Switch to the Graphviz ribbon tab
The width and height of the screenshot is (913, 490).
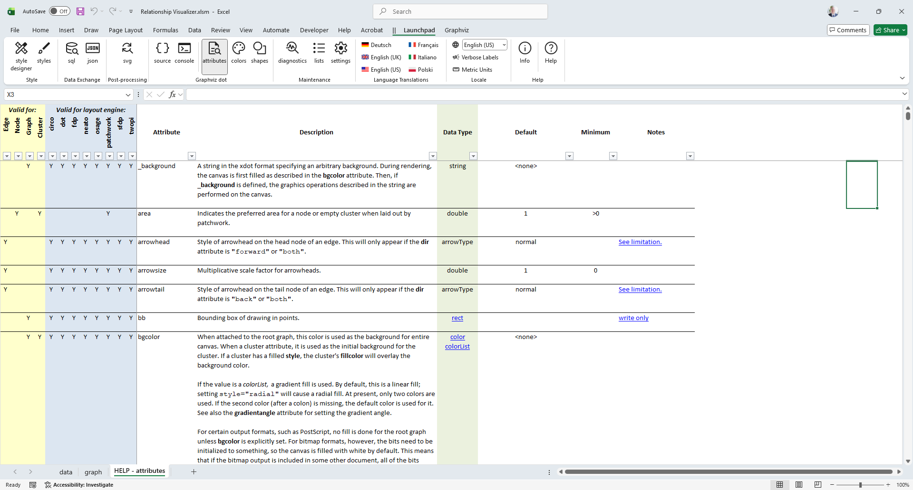tap(456, 30)
